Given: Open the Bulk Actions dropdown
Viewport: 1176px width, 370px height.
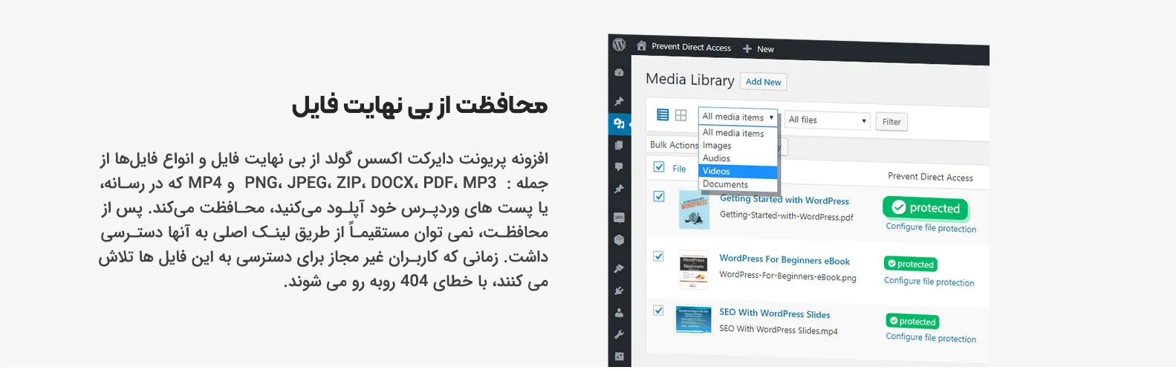Looking at the screenshot, I should (x=673, y=145).
